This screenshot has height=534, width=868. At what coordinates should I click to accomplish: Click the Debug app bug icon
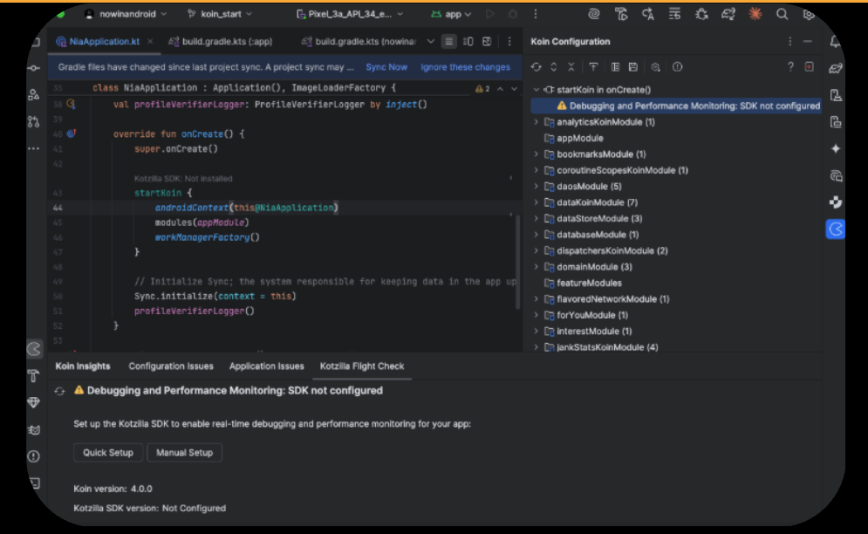(513, 14)
